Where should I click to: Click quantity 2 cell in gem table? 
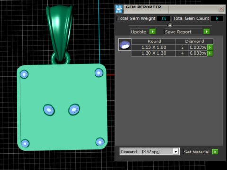(x=182, y=47)
